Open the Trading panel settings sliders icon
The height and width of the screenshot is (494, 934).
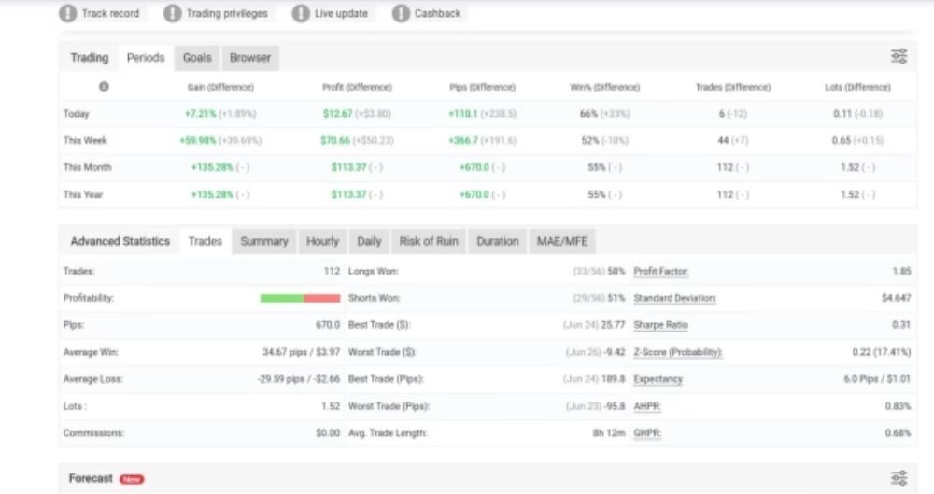tap(899, 57)
